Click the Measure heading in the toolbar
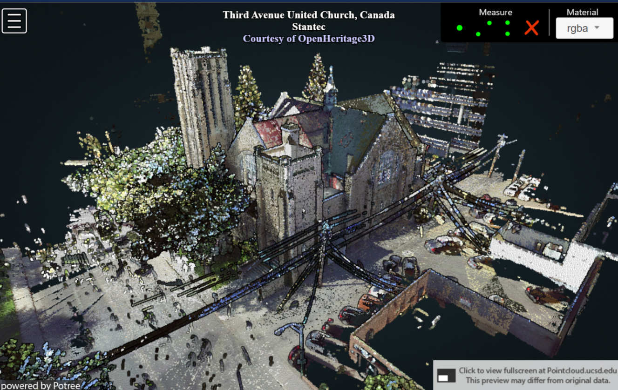 495,12
